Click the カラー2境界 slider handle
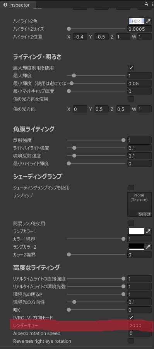 click(x=69, y=254)
